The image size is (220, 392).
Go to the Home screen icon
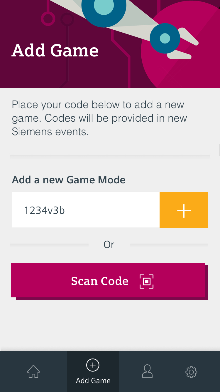click(33, 371)
